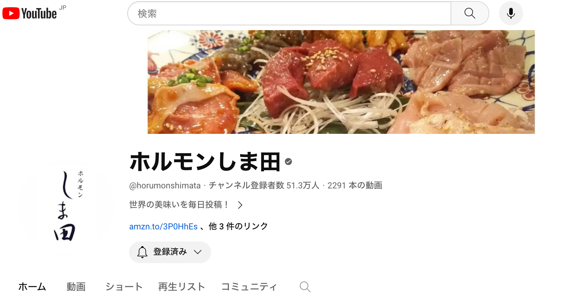Switch to the ホーム tab
The width and height of the screenshot is (565, 299).
32,287
